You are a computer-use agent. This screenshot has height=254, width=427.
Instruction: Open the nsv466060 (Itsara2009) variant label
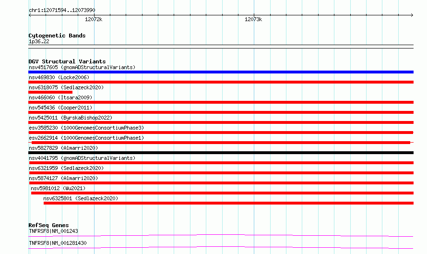[60, 97]
